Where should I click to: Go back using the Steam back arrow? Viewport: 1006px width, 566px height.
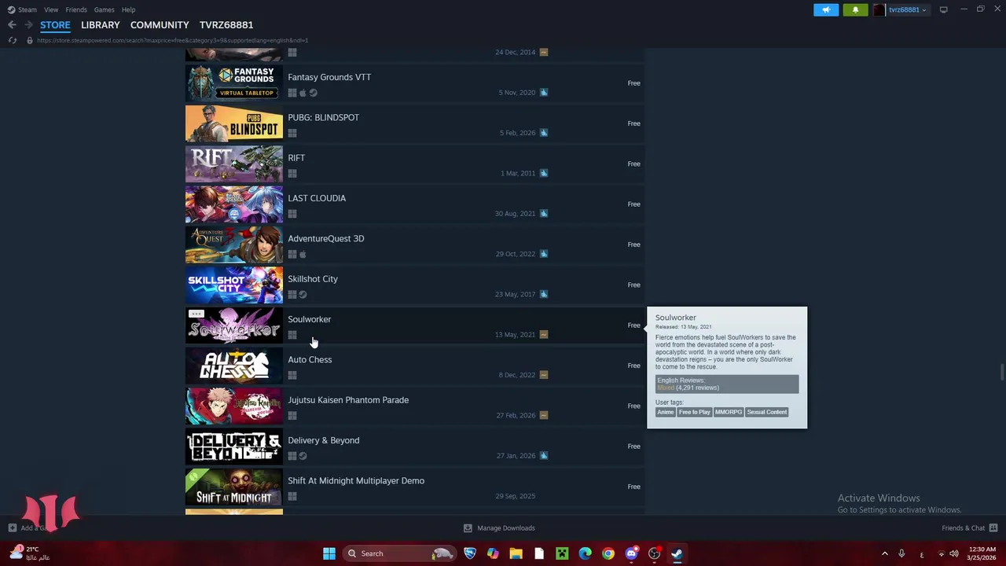pos(12,25)
